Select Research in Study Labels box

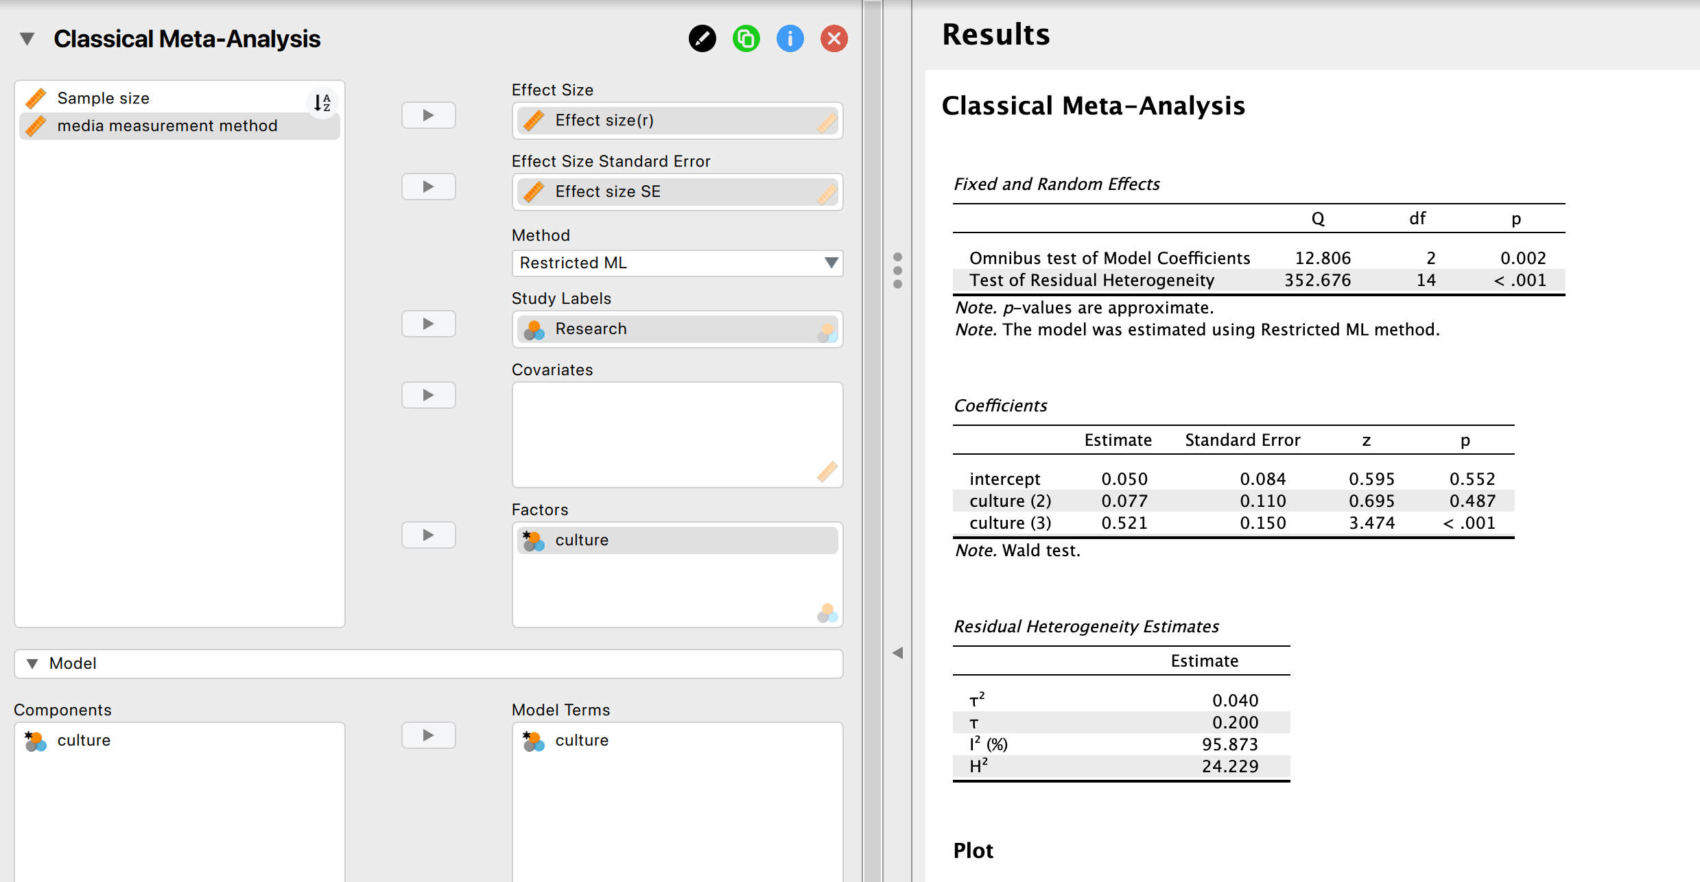(677, 329)
